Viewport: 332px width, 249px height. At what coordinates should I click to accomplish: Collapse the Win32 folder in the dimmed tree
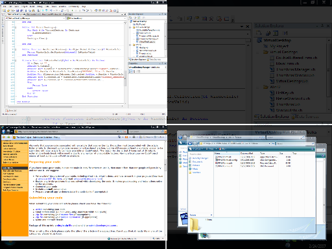tap(257, 87)
